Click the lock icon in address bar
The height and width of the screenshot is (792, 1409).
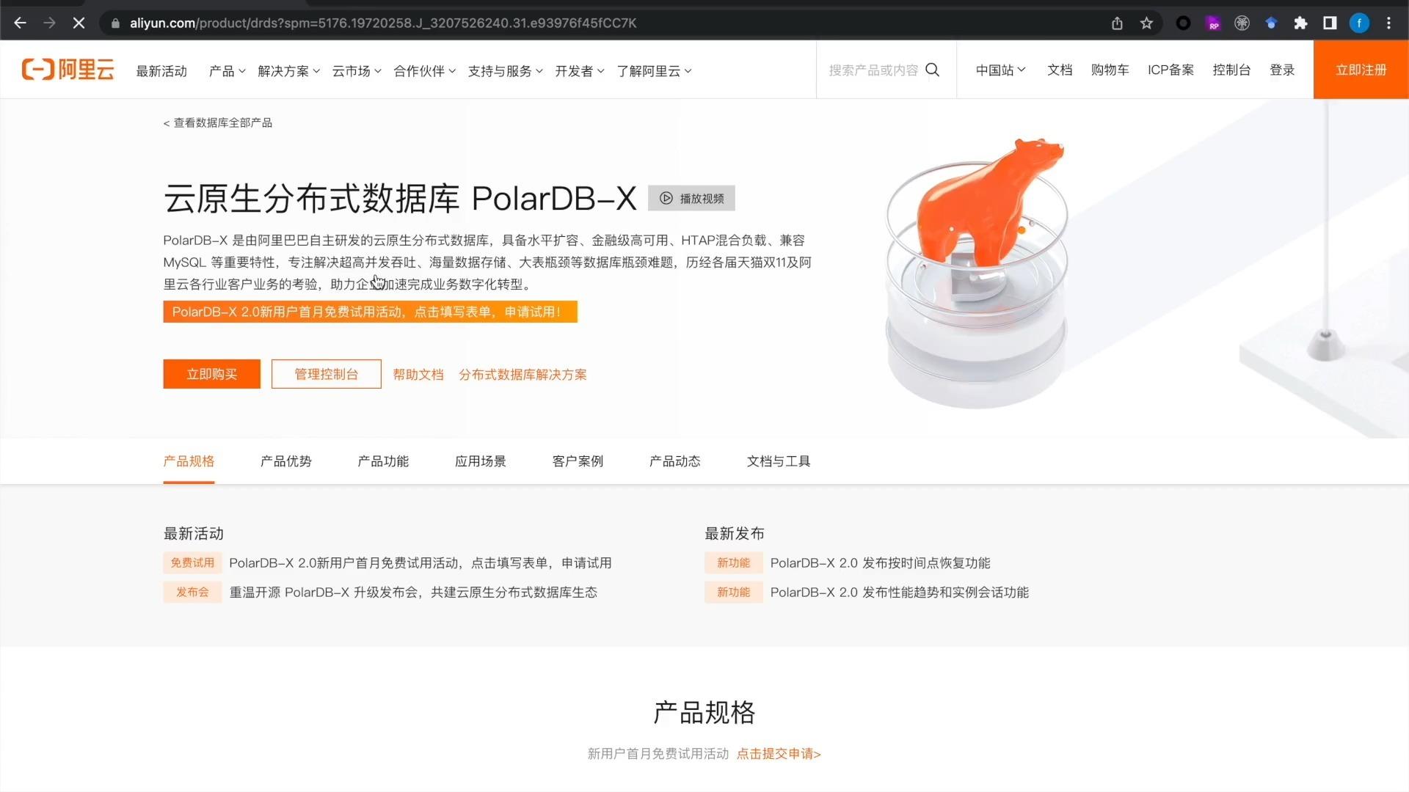pos(115,23)
